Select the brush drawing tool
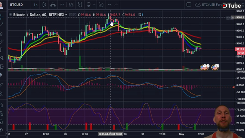The height and width of the screenshot is (138, 245). (2, 41)
